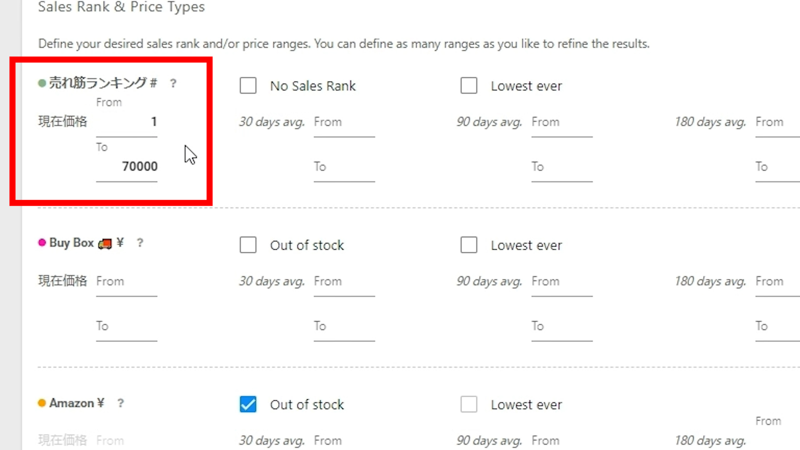The height and width of the screenshot is (450, 800).
Task: Click Buy Box 30 days avg To field
Action: tap(344, 326)
